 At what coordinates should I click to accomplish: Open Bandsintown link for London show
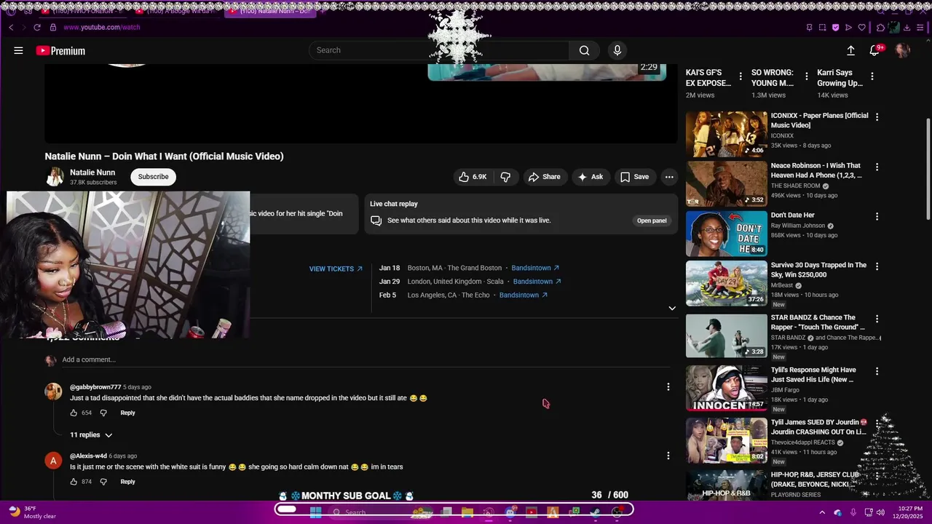(x=537, y=282)
